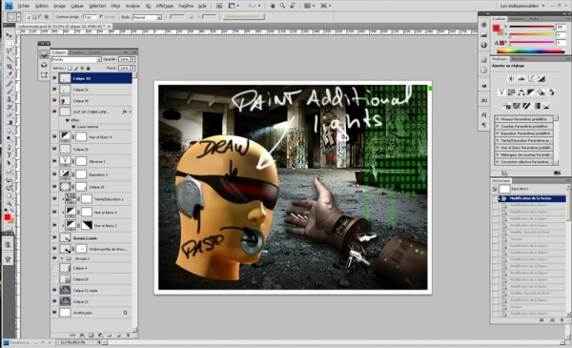Launch Bridge from the application bar
Screen dimensions: 572x348
(219, 6)
